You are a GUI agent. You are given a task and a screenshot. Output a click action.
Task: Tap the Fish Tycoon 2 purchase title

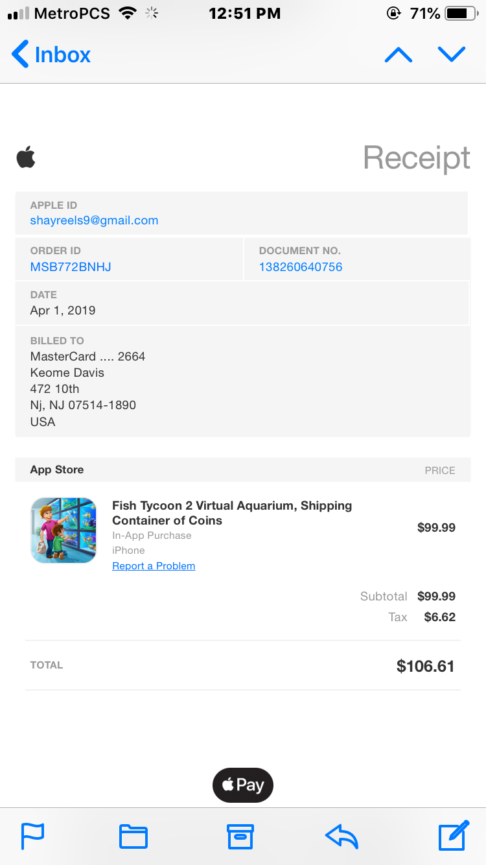point(232,513)
